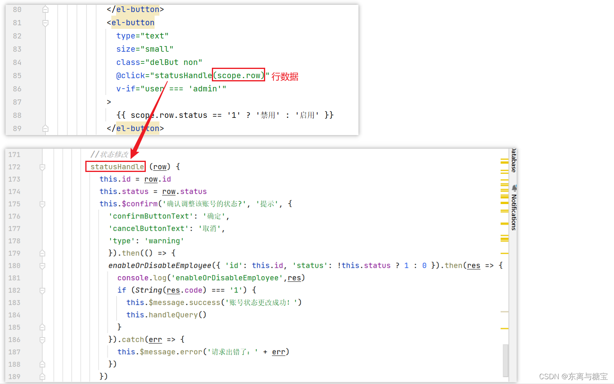Click line number 88 in gutter
Screen dimensions: 614x384
(17, 115)
